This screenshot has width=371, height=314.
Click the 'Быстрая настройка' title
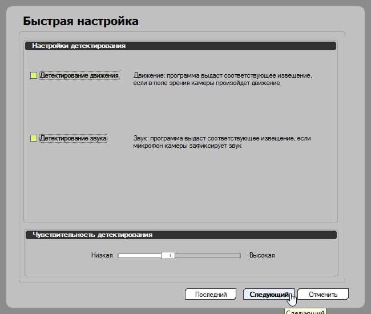pos(80,21)
